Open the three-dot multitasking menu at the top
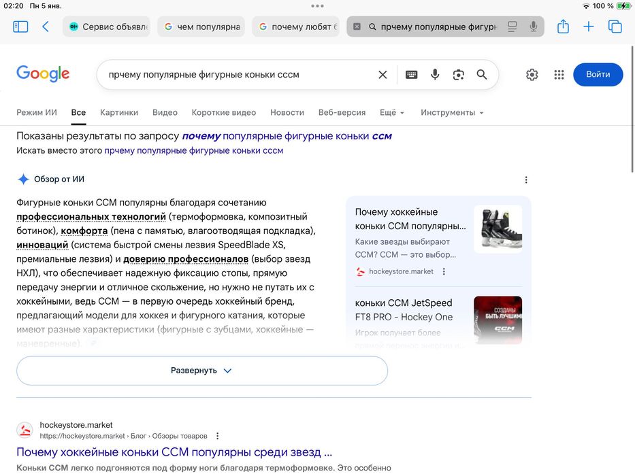The image size is (635, 476). coord(317,5)
